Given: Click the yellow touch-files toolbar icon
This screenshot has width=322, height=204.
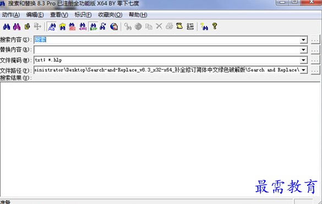Looking at the screenshot, I should tap(27, 27).
